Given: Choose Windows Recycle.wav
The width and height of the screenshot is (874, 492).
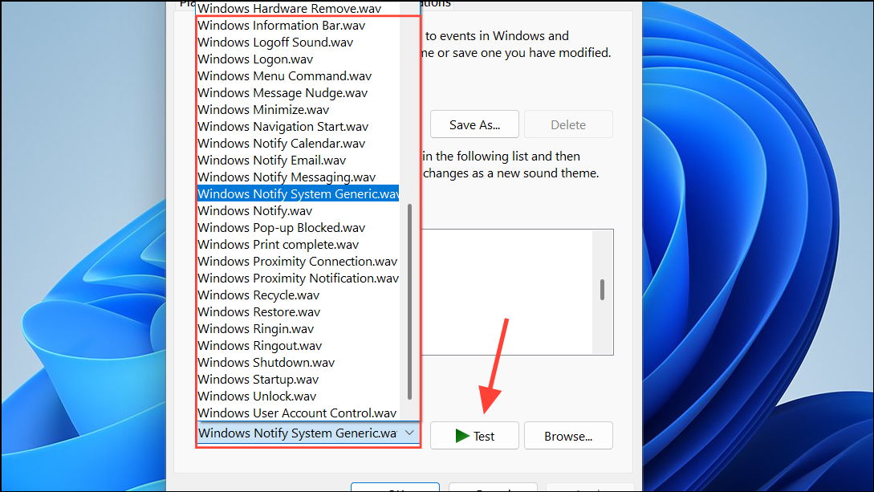Looking at the screenshot, I should [x=299, y=295].
